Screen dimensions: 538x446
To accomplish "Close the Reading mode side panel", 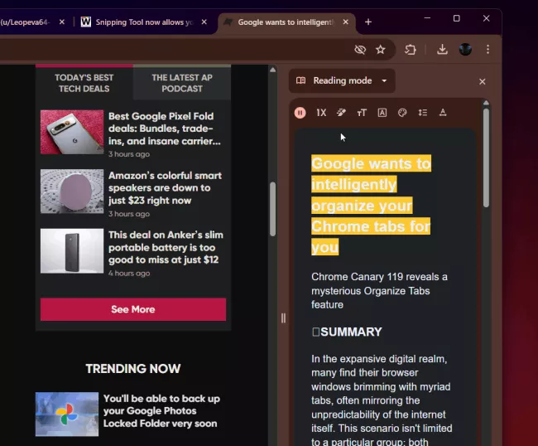I will (x=483, y=81).
